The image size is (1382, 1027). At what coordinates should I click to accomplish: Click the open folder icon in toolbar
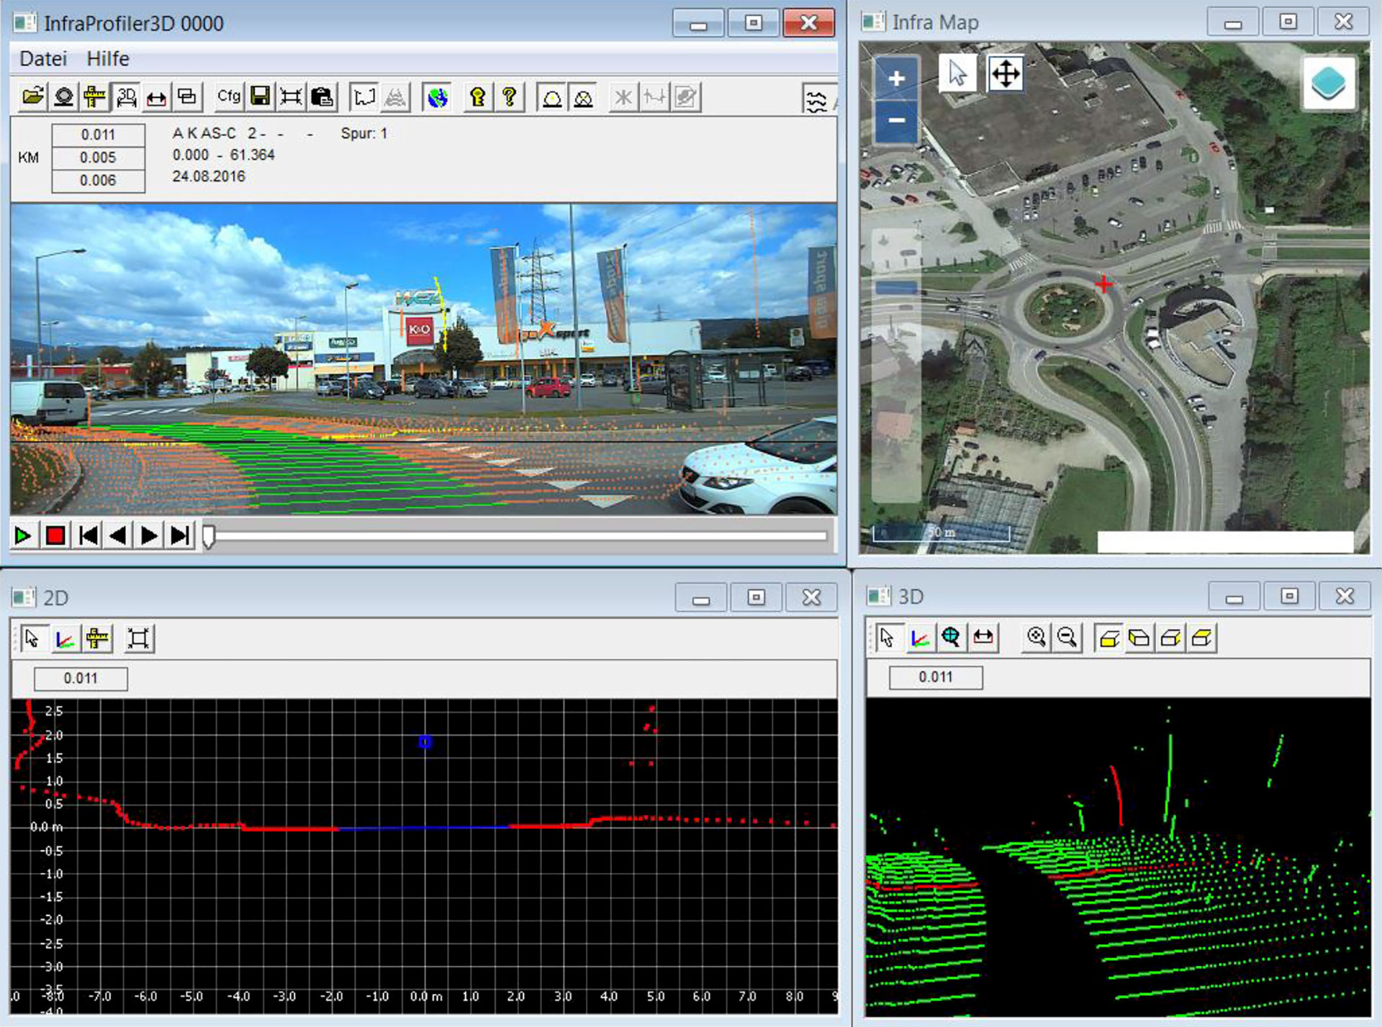[x=32, y=96]
